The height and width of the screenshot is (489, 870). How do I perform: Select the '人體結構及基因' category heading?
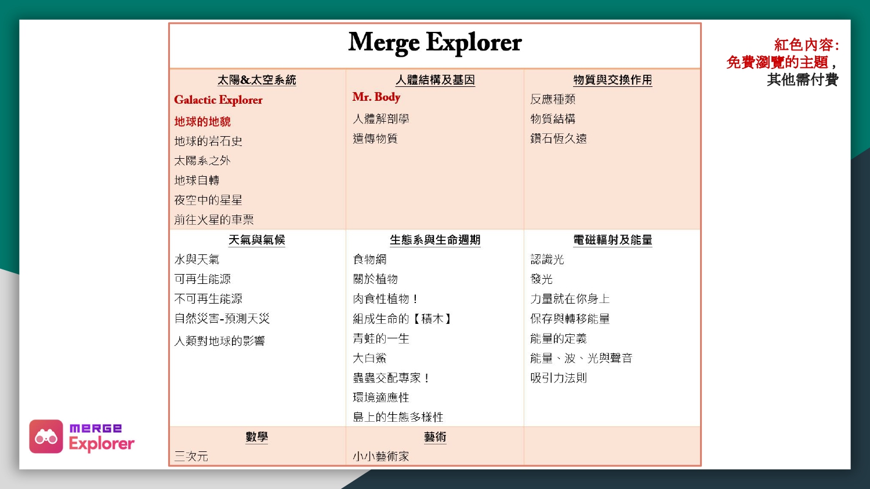point(435,80)
